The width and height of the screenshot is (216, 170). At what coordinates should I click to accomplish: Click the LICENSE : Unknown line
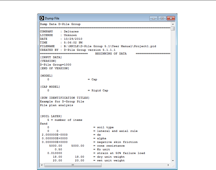click(58, 35)
